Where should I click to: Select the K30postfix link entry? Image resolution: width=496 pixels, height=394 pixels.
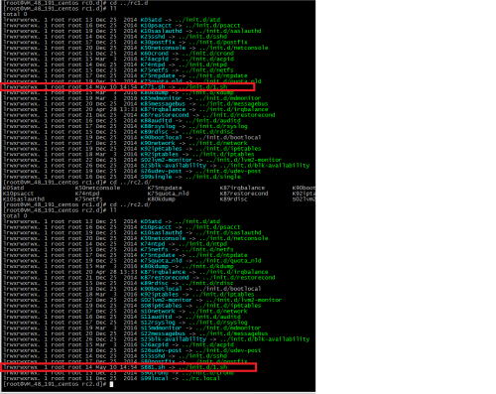(158, 42)
